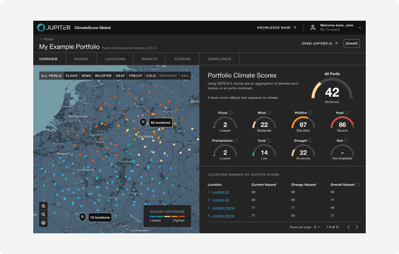Click the Share button
This screenshot has width=399, height=254.
(352, 43)
